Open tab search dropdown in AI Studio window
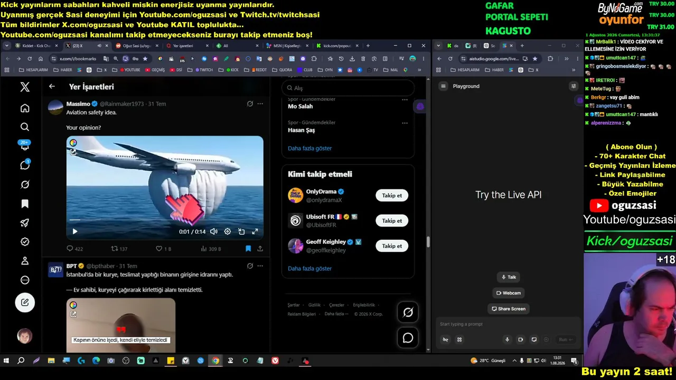Image resolution: width=676 pixels, height=380 pixels. [x=438, y=46]
